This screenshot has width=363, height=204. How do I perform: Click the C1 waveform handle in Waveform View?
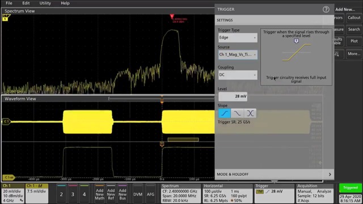6,121
